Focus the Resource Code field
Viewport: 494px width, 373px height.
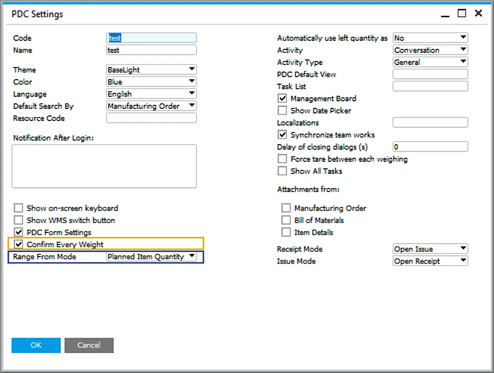151,118
